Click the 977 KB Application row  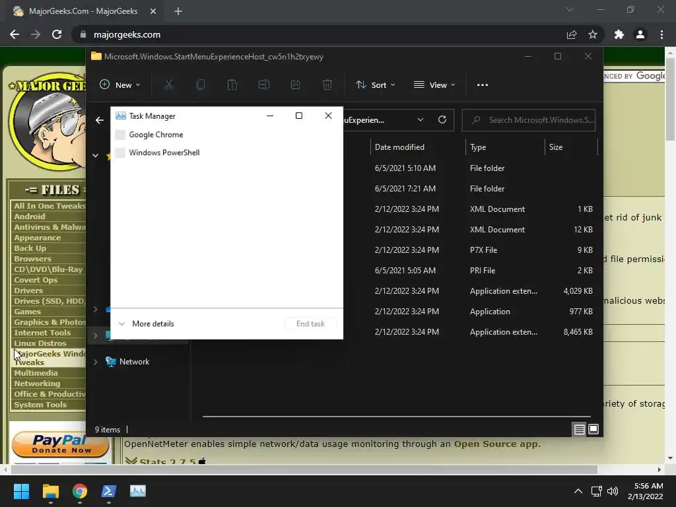tap(484, 312)
